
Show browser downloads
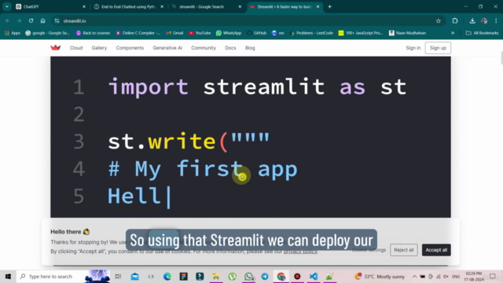pyautogui.click(x=472, y=21)
